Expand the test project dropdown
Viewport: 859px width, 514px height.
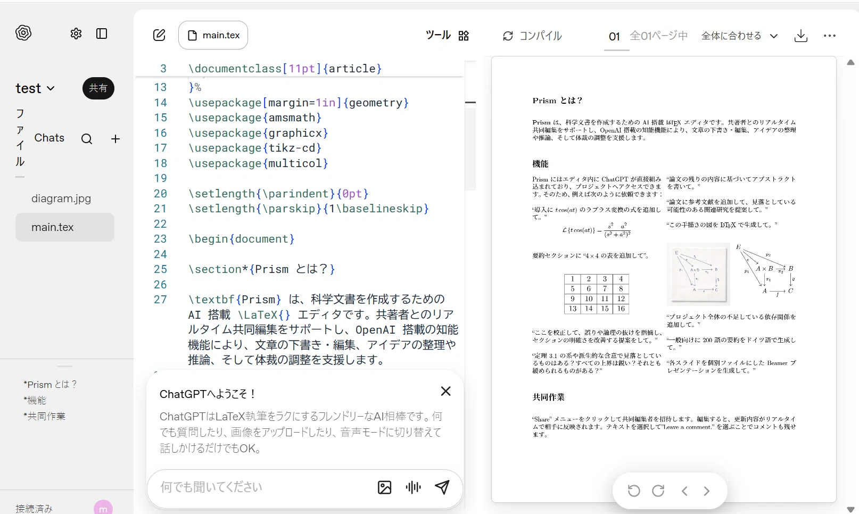35,88
